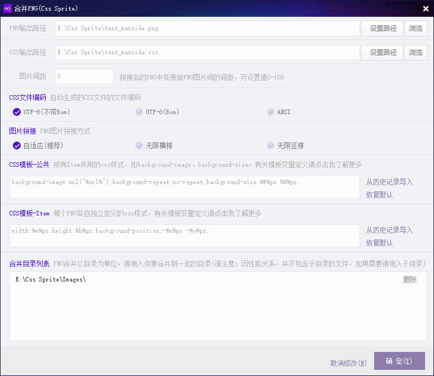Click 从历史记录导入 for CSS模板-Item
This screenshot has height=376, width=434.
[x=389, y=231]
